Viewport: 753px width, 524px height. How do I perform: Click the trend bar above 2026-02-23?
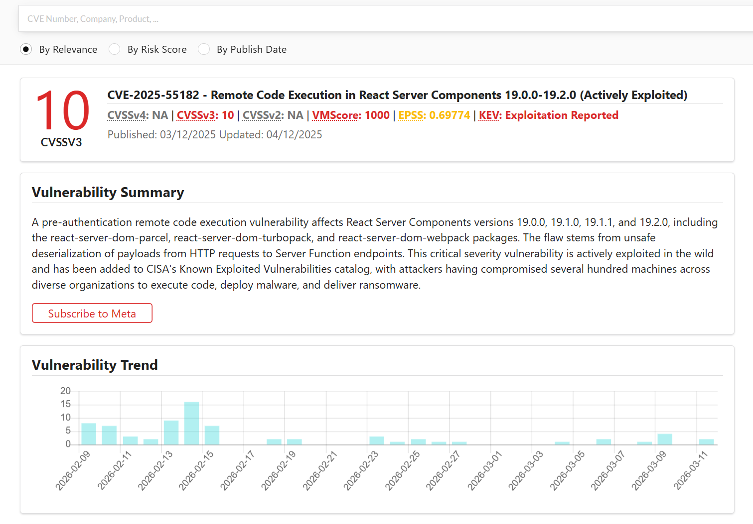(x=377, y=440)
